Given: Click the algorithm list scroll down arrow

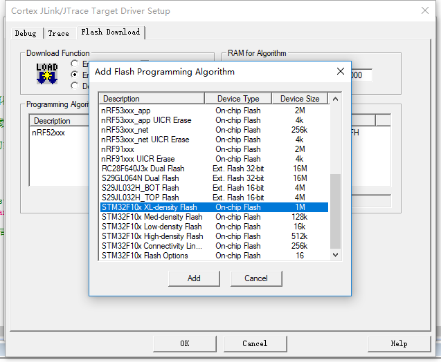Looking at the screenshot, I should click(x=335, y=255).
